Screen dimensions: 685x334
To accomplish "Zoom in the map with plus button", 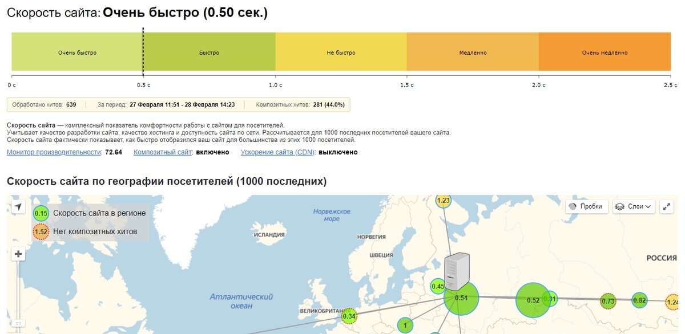I will [18, 254].
